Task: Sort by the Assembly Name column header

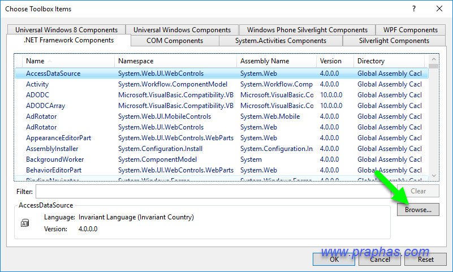Action: (x=276, y=61)
